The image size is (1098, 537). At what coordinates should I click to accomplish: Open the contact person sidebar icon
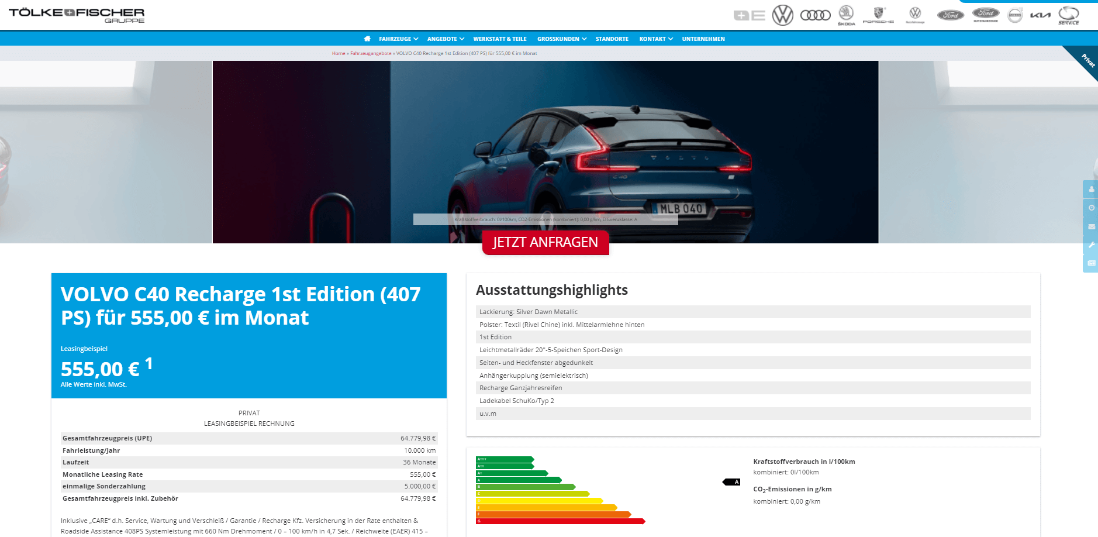tap(1091, 189)
